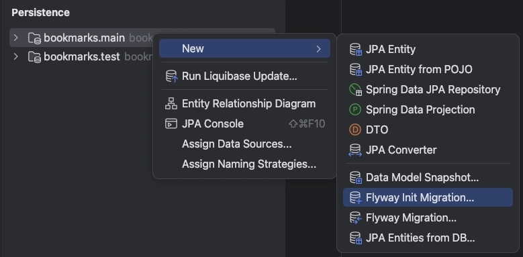Click the JPA Entity database icon

356,50
